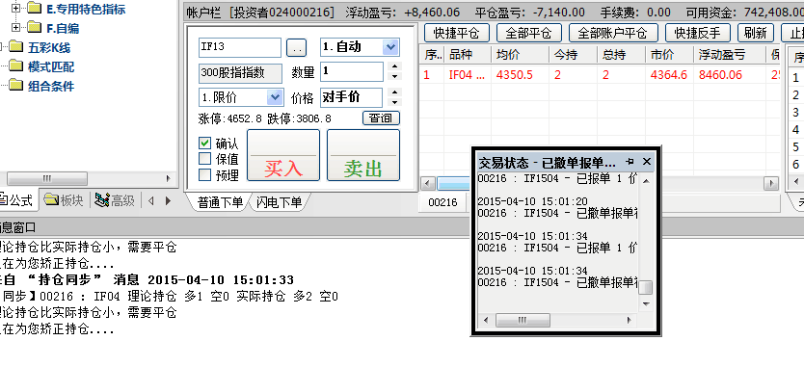The width and height of the screenshot is (804, 367).
Task: Sort positions by the 品种 column header
Action: point(468,55)
